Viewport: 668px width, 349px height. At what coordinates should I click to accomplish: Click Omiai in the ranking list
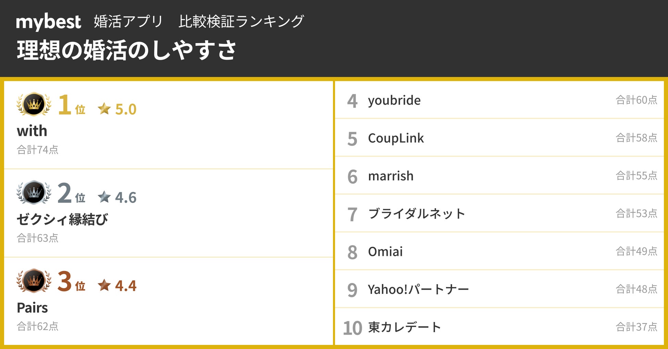click(385, 251)
